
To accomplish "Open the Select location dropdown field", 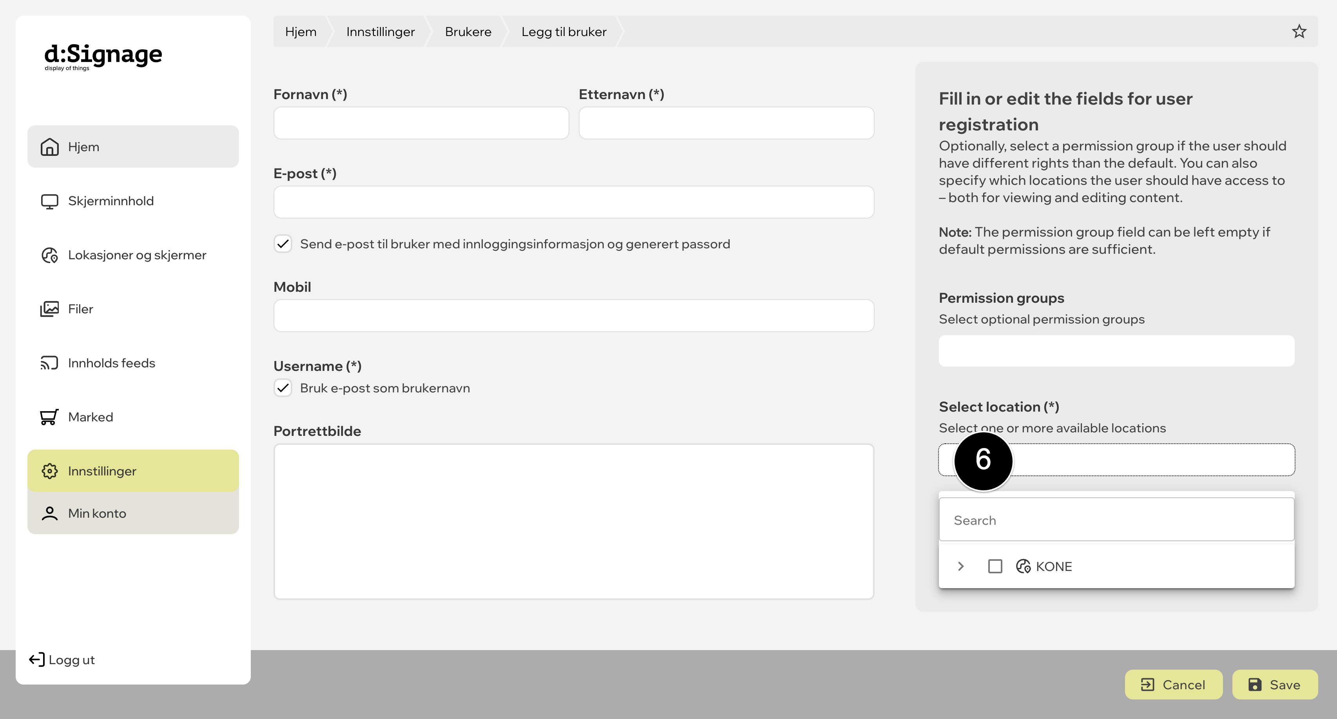I will pyautogui.click(x=1116, y=460).
